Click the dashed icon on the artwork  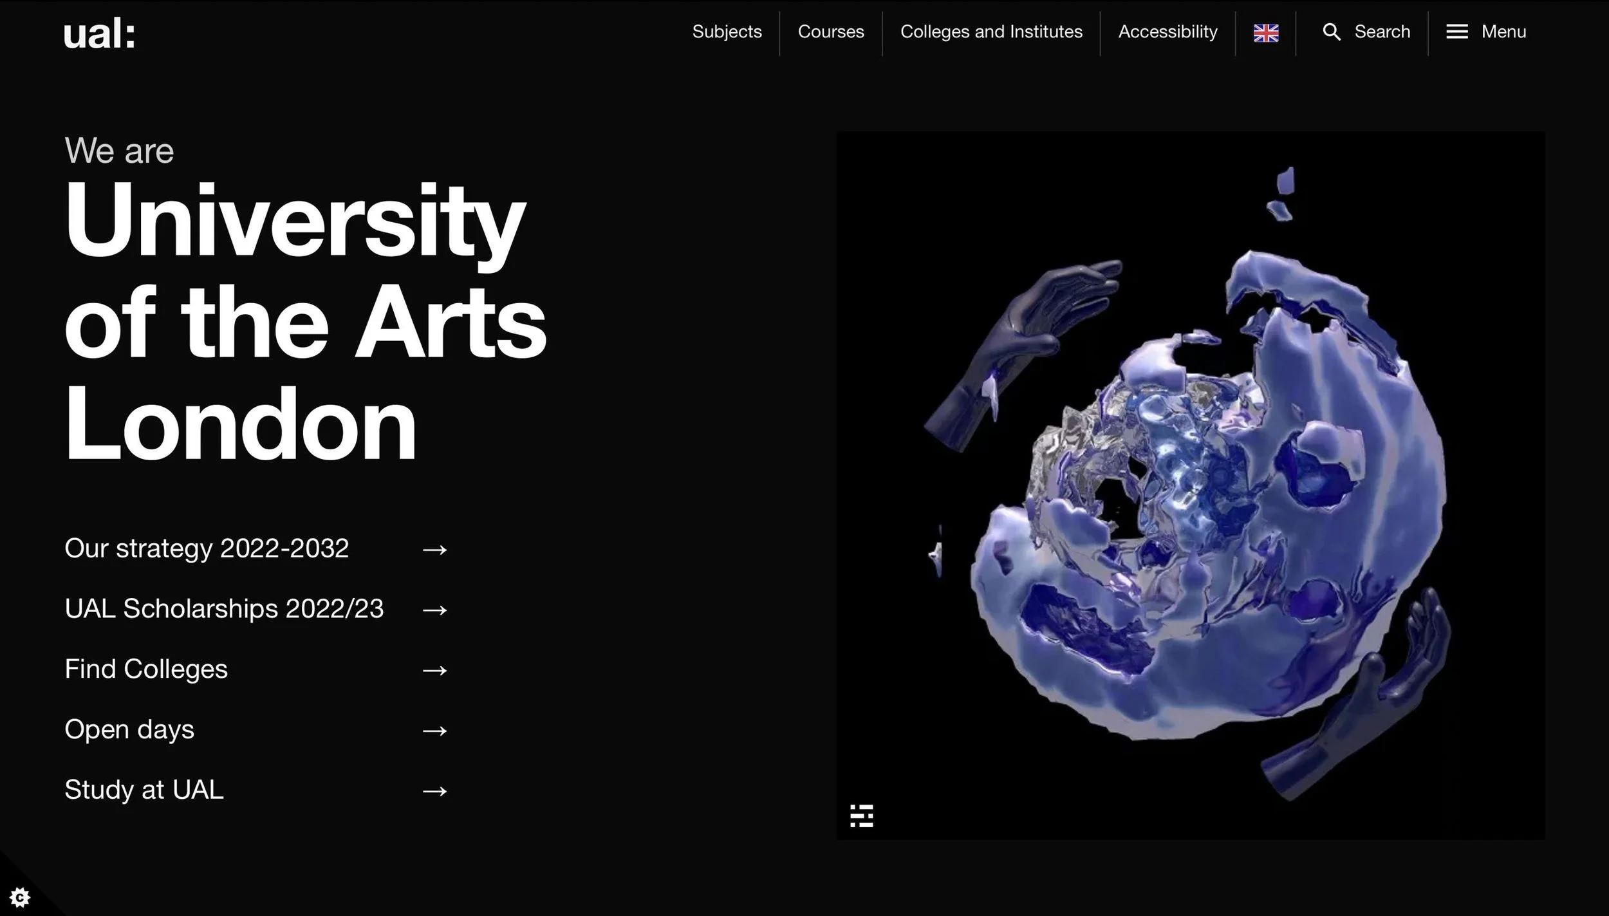pyautogui.click(x=861, y=816)
